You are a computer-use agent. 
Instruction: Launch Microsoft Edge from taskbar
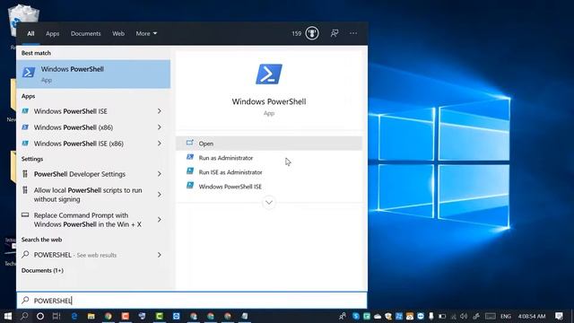tap(74, 316)
